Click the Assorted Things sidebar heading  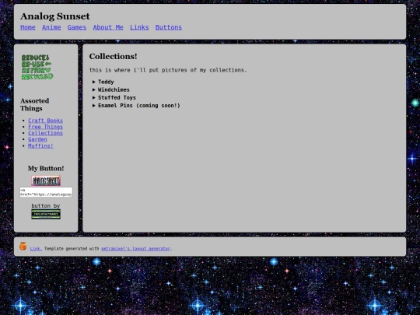coord(35,104)
